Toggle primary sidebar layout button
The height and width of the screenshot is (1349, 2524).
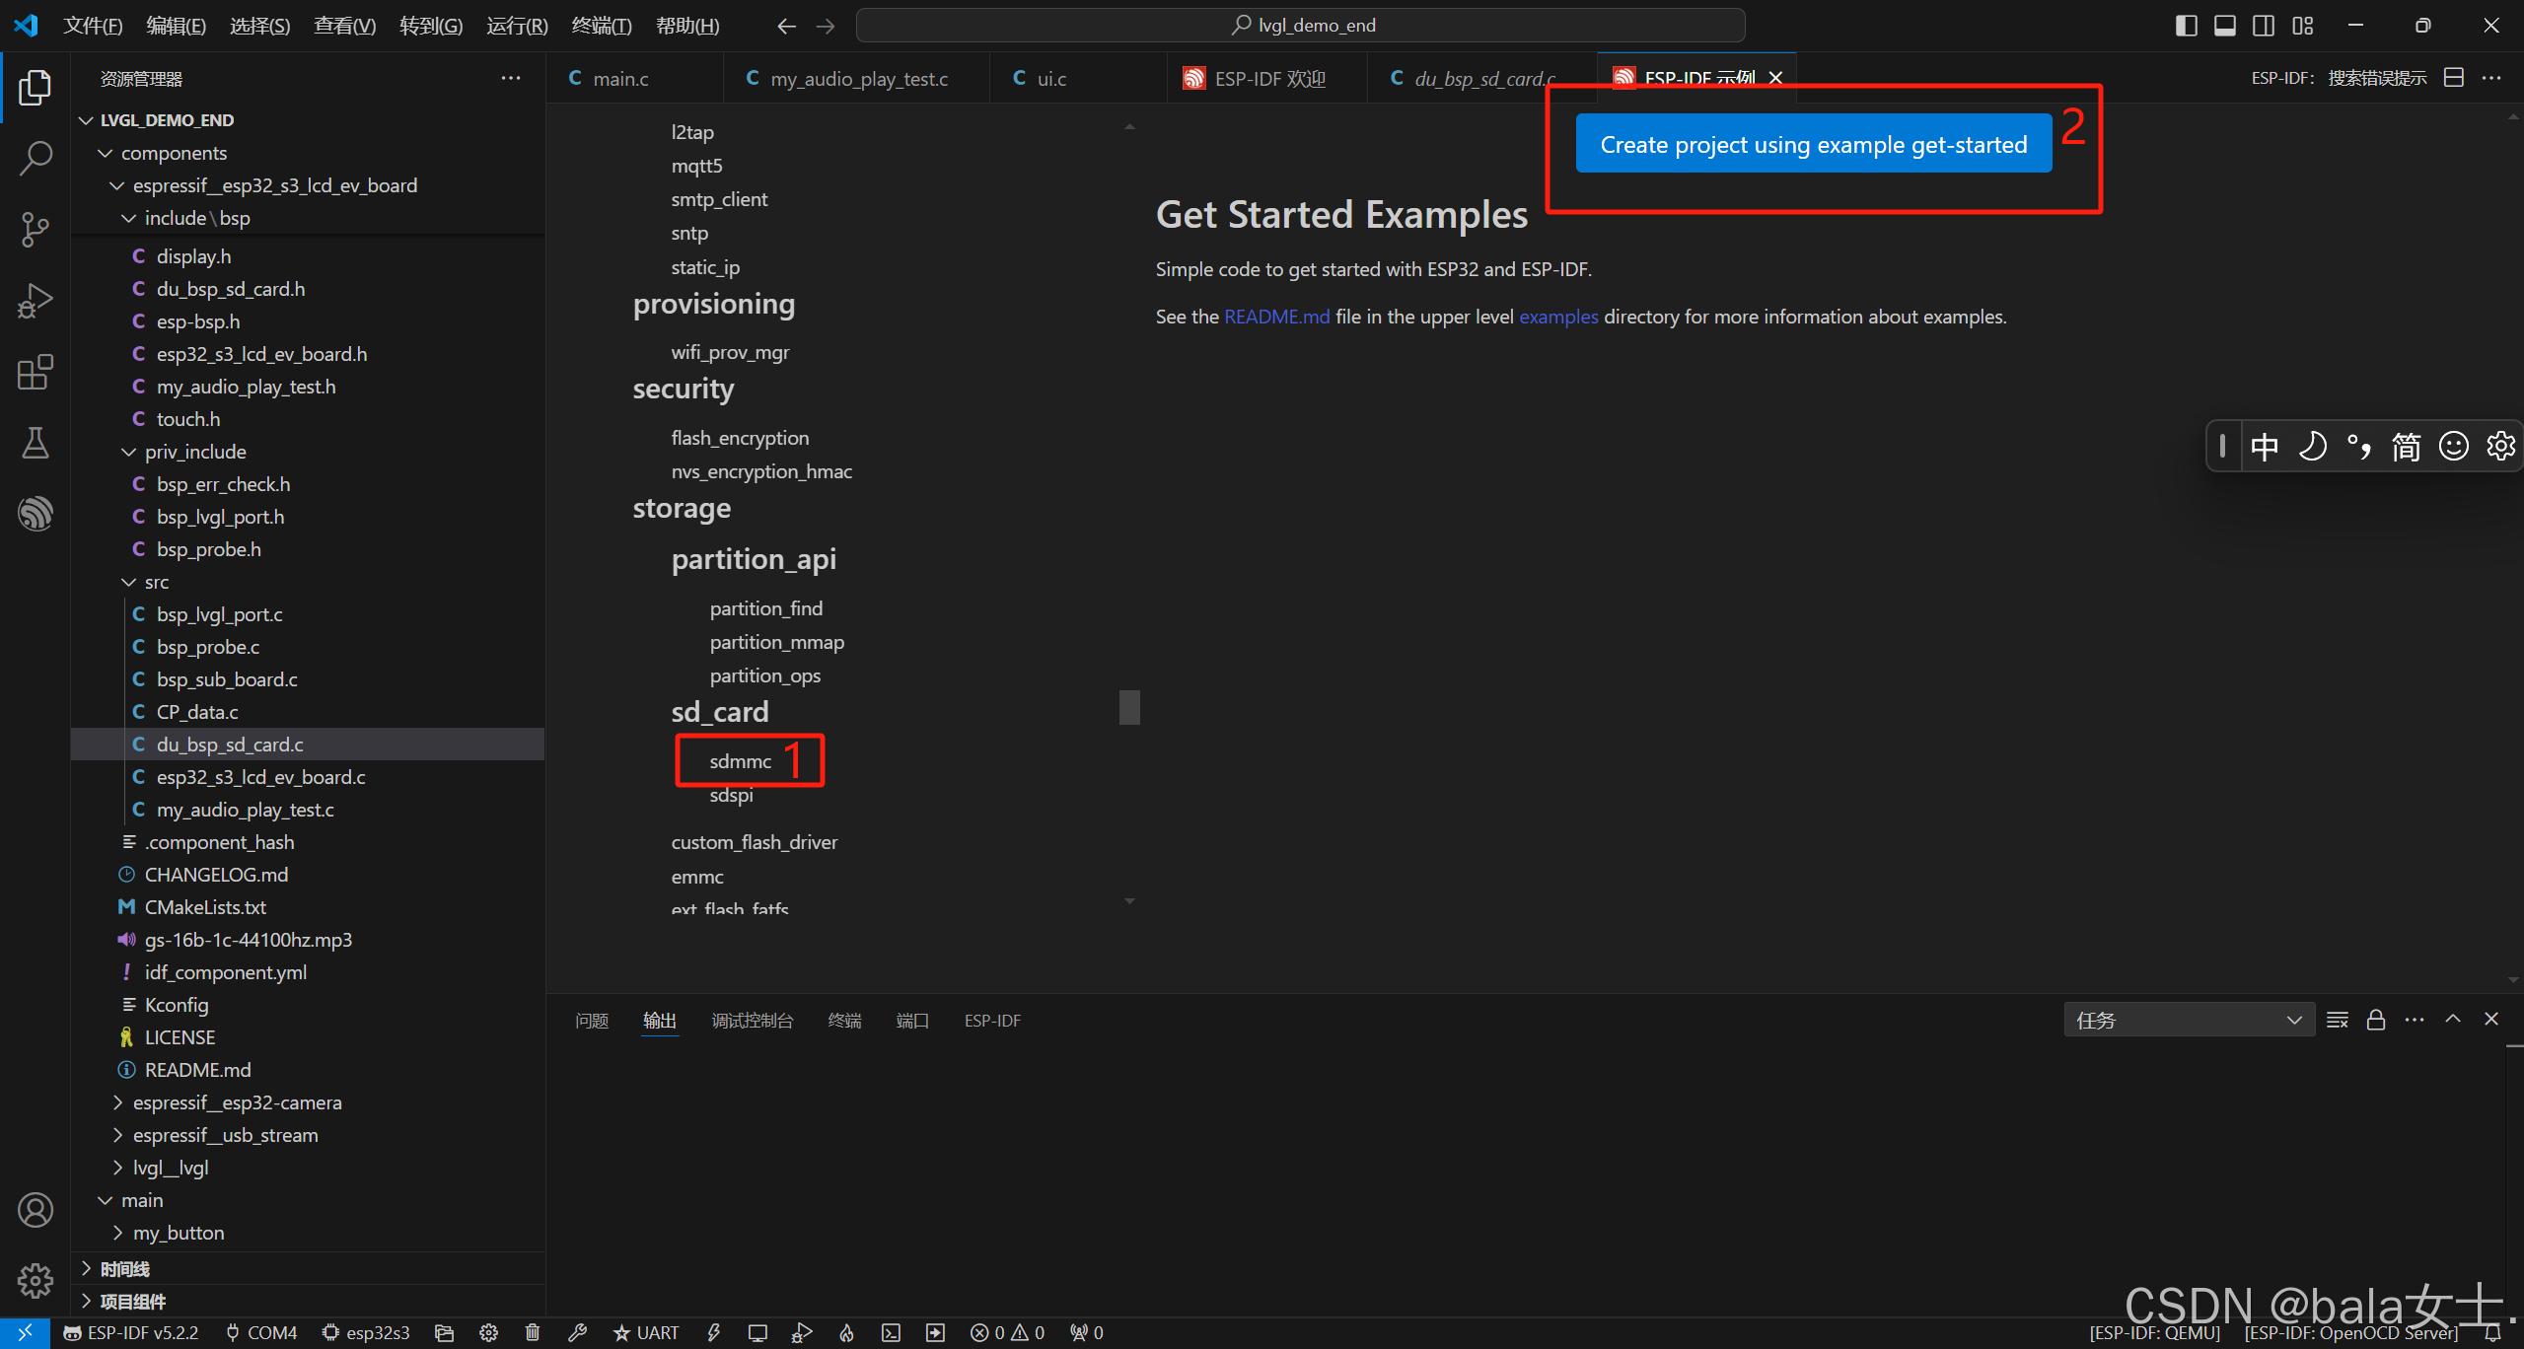pyautogui.click(x=2186, y=26)
